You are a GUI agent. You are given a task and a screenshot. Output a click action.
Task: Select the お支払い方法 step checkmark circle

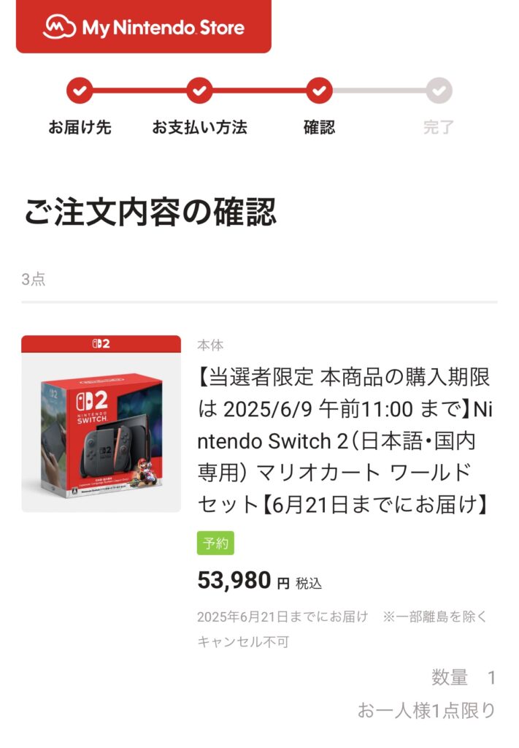tap(199, 91)
